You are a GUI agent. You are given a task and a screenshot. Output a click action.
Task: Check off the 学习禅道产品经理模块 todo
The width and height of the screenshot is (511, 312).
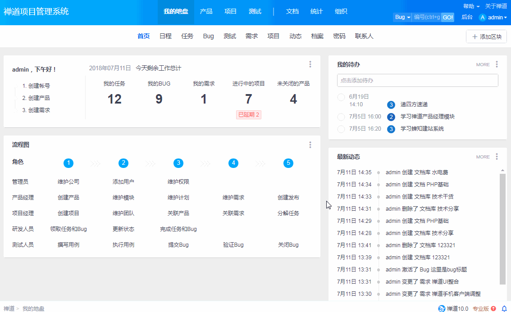pos(341,117)
